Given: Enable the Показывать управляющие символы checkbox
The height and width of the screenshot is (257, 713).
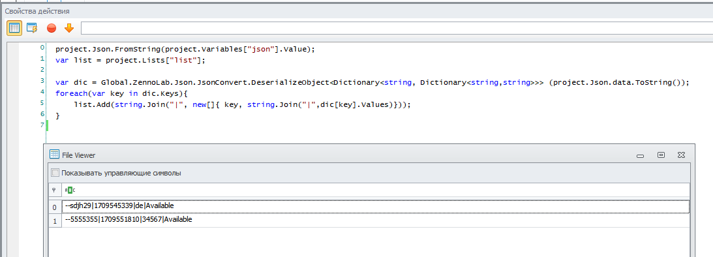Looking at the screenshot, I should click(x=55, y=173).
